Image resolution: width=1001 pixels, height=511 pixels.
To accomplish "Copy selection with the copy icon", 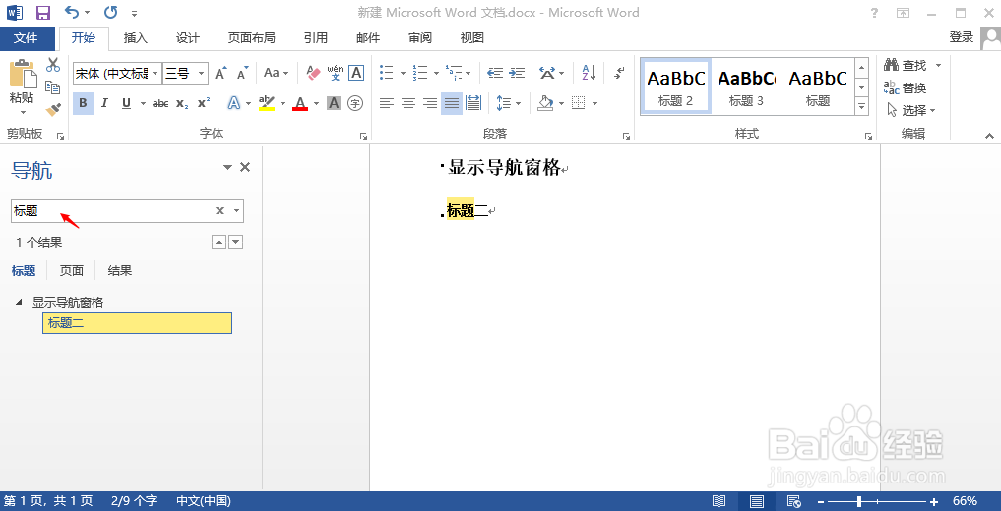I will [x=53, y=87].
